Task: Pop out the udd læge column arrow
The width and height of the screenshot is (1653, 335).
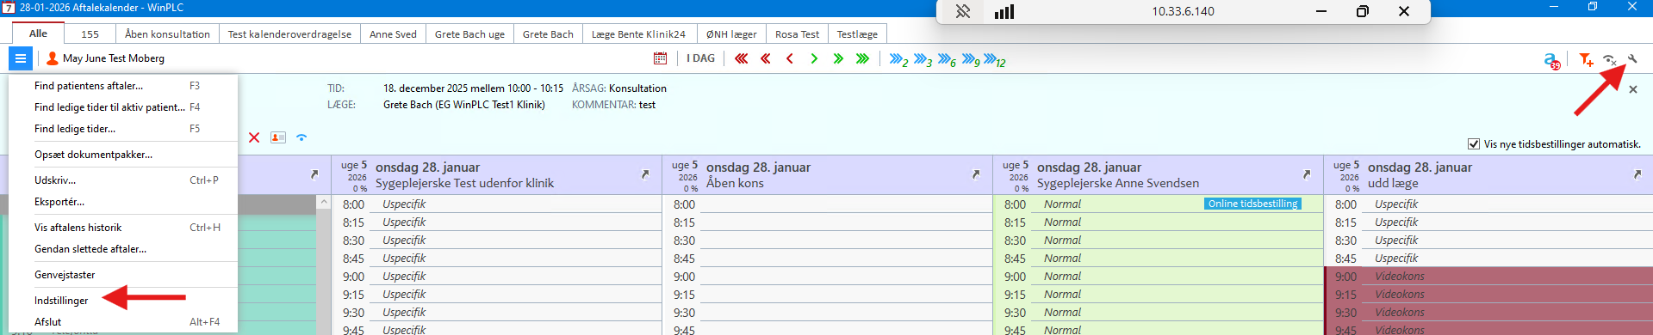Action: point(1637,174)
